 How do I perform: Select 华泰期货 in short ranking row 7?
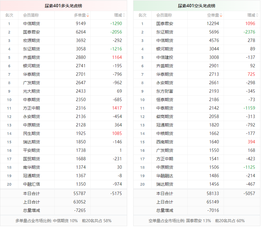(165, 74)
